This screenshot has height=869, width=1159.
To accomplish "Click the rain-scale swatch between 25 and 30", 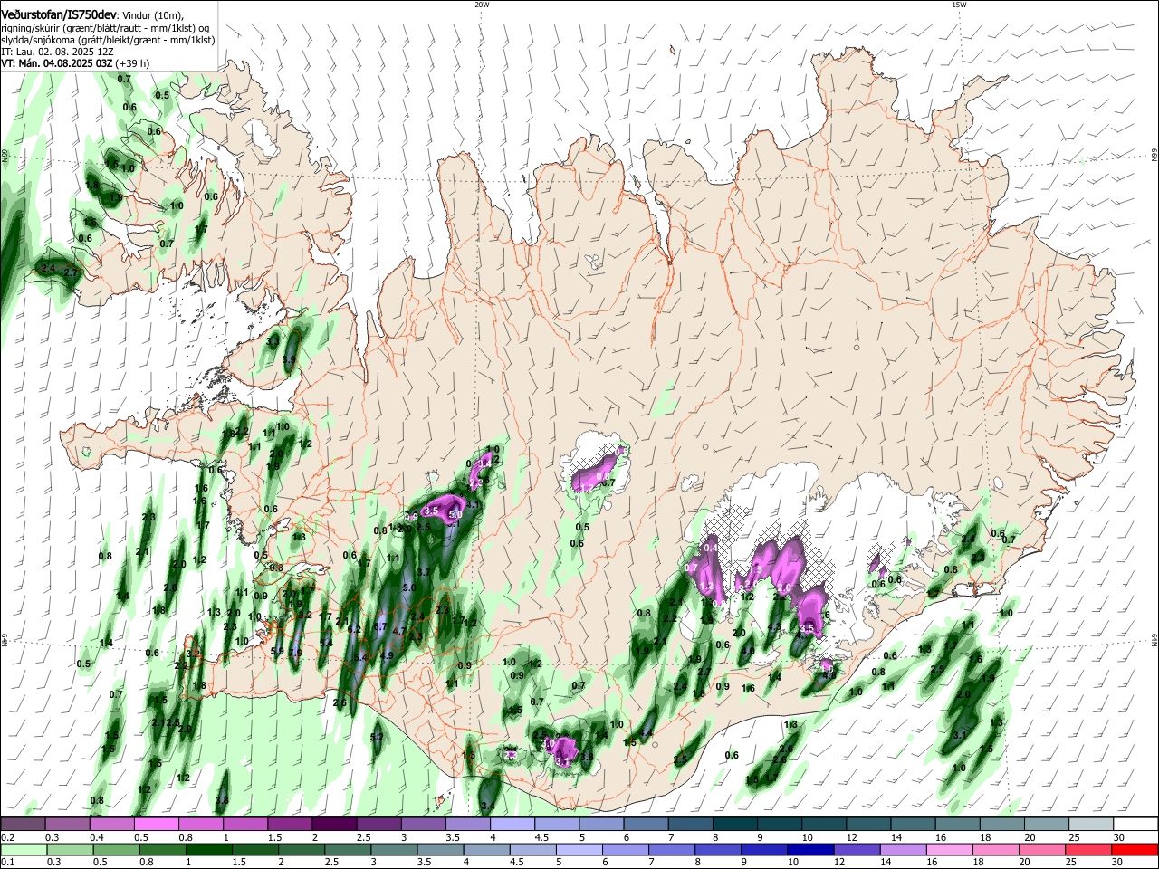I will click(1089, 849).
